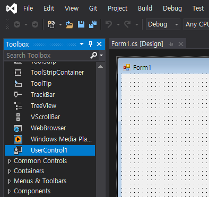Screen dimensions: 209x197
Task: Switch to Form1.cs [Design] tab
Action: (137, 44)
